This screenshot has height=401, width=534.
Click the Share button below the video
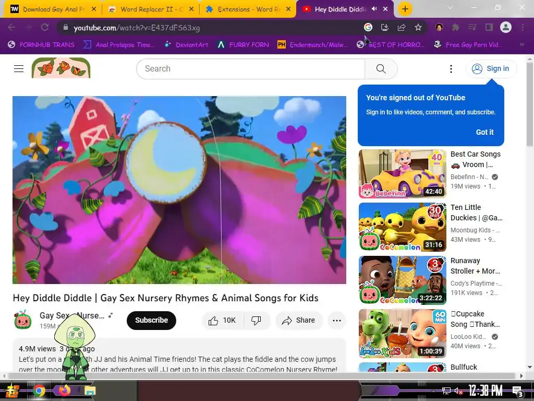point(299,320)
